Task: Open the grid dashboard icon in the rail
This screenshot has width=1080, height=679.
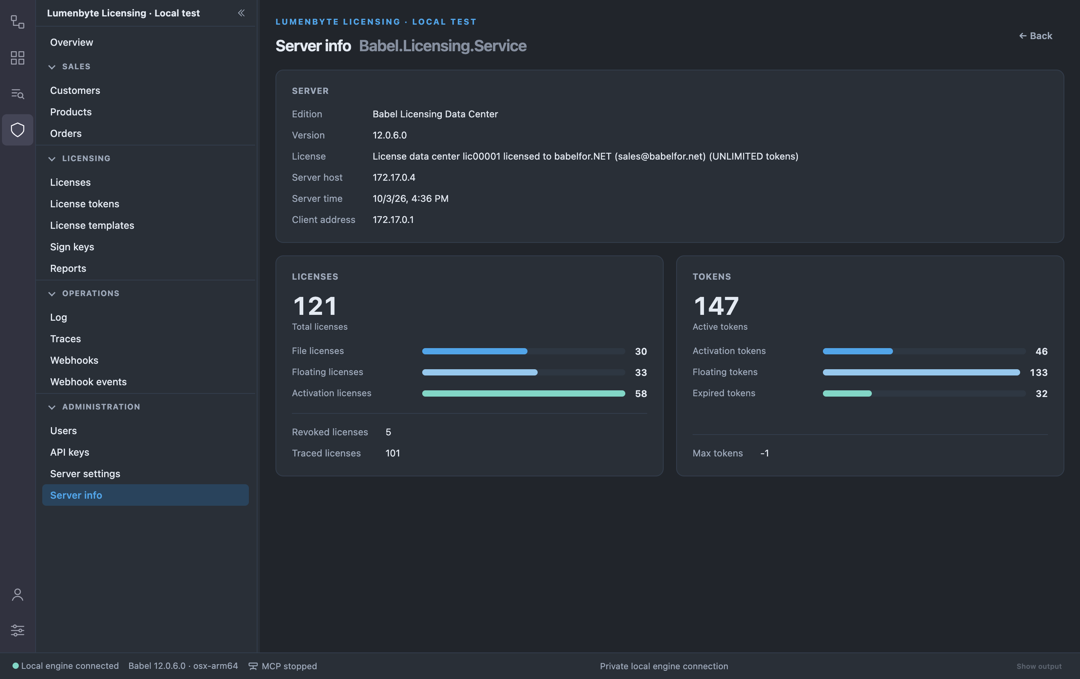Action: 18,58
